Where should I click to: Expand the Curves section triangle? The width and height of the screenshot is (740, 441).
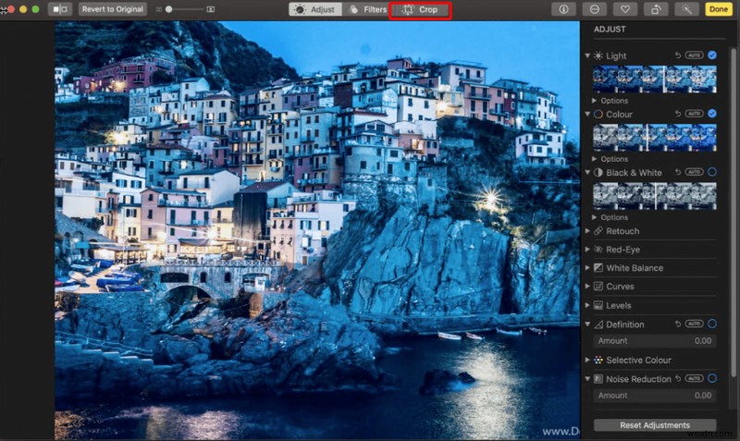[587, 287]
